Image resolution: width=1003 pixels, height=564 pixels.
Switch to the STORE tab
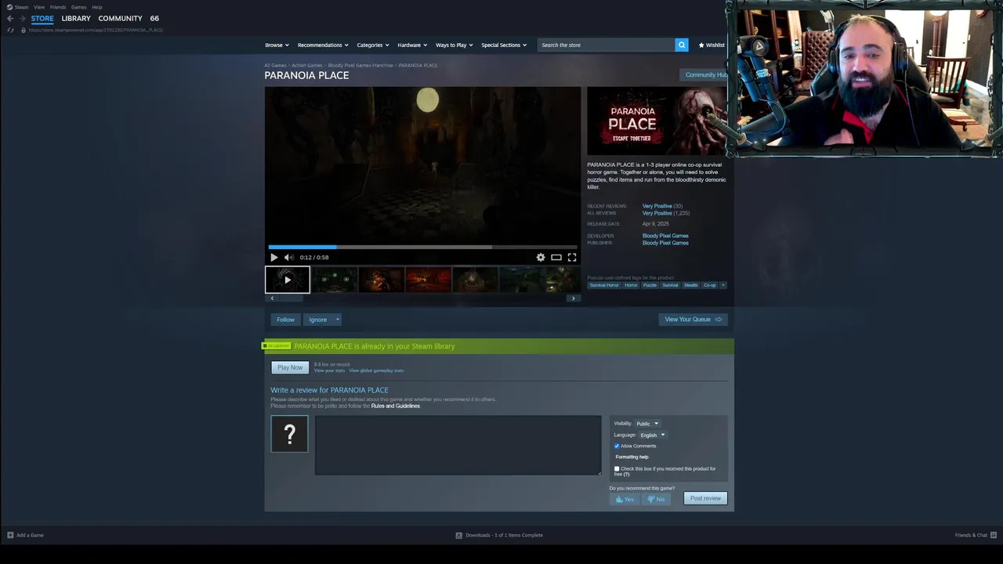pyautogui.click(x=42, y=18)
